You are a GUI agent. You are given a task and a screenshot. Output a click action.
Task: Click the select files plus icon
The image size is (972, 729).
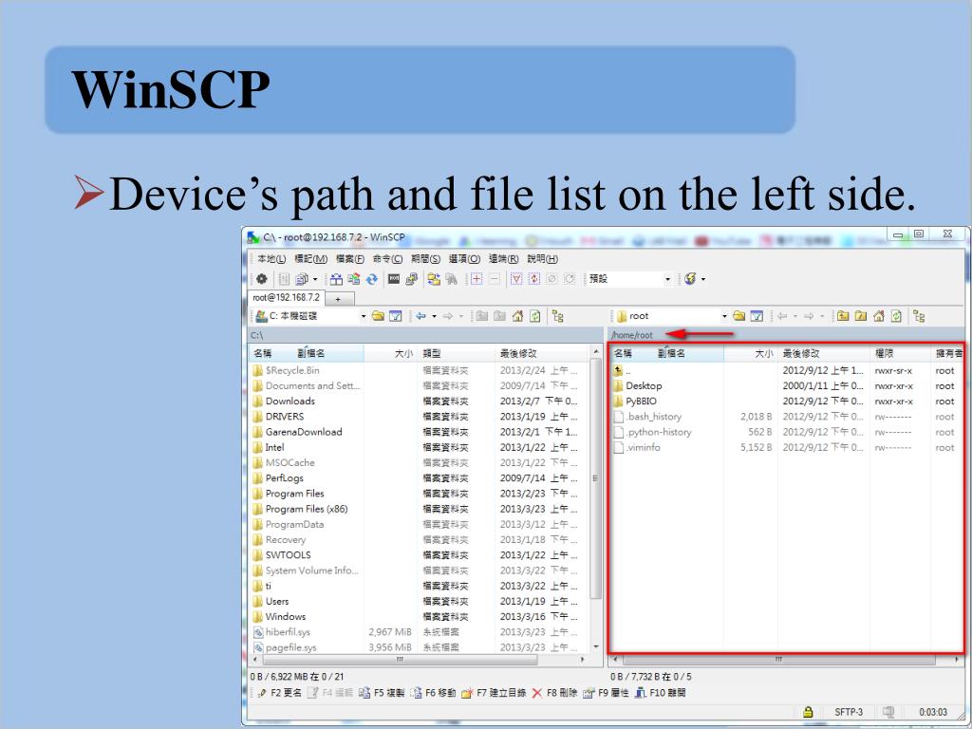click(477, 279)
